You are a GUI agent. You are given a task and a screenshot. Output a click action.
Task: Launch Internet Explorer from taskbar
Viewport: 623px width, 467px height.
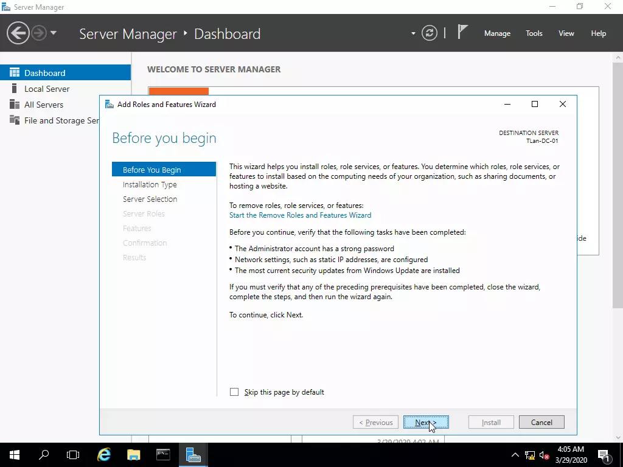(103, 455)
